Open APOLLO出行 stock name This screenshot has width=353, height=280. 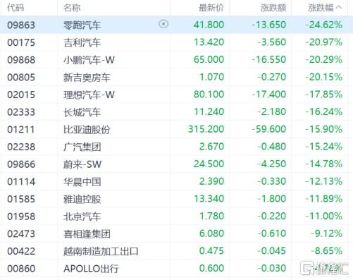(x=91, y=269)
